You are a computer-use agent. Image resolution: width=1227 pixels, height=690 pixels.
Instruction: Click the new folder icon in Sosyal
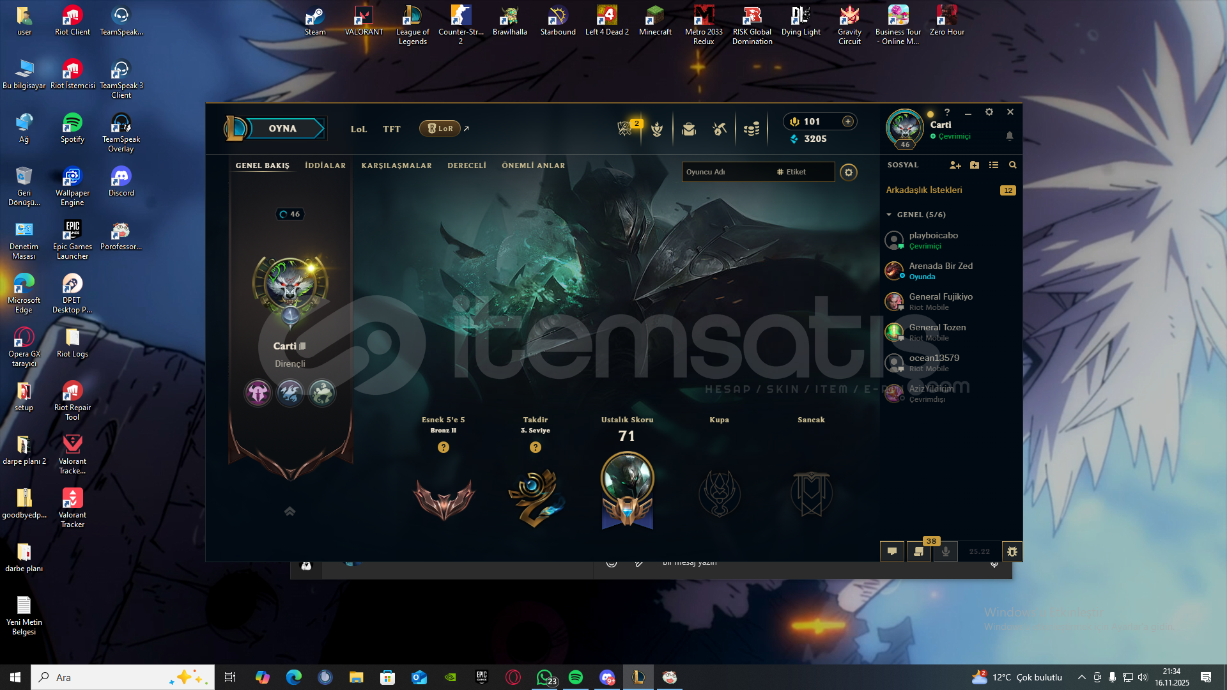[975, 165]
